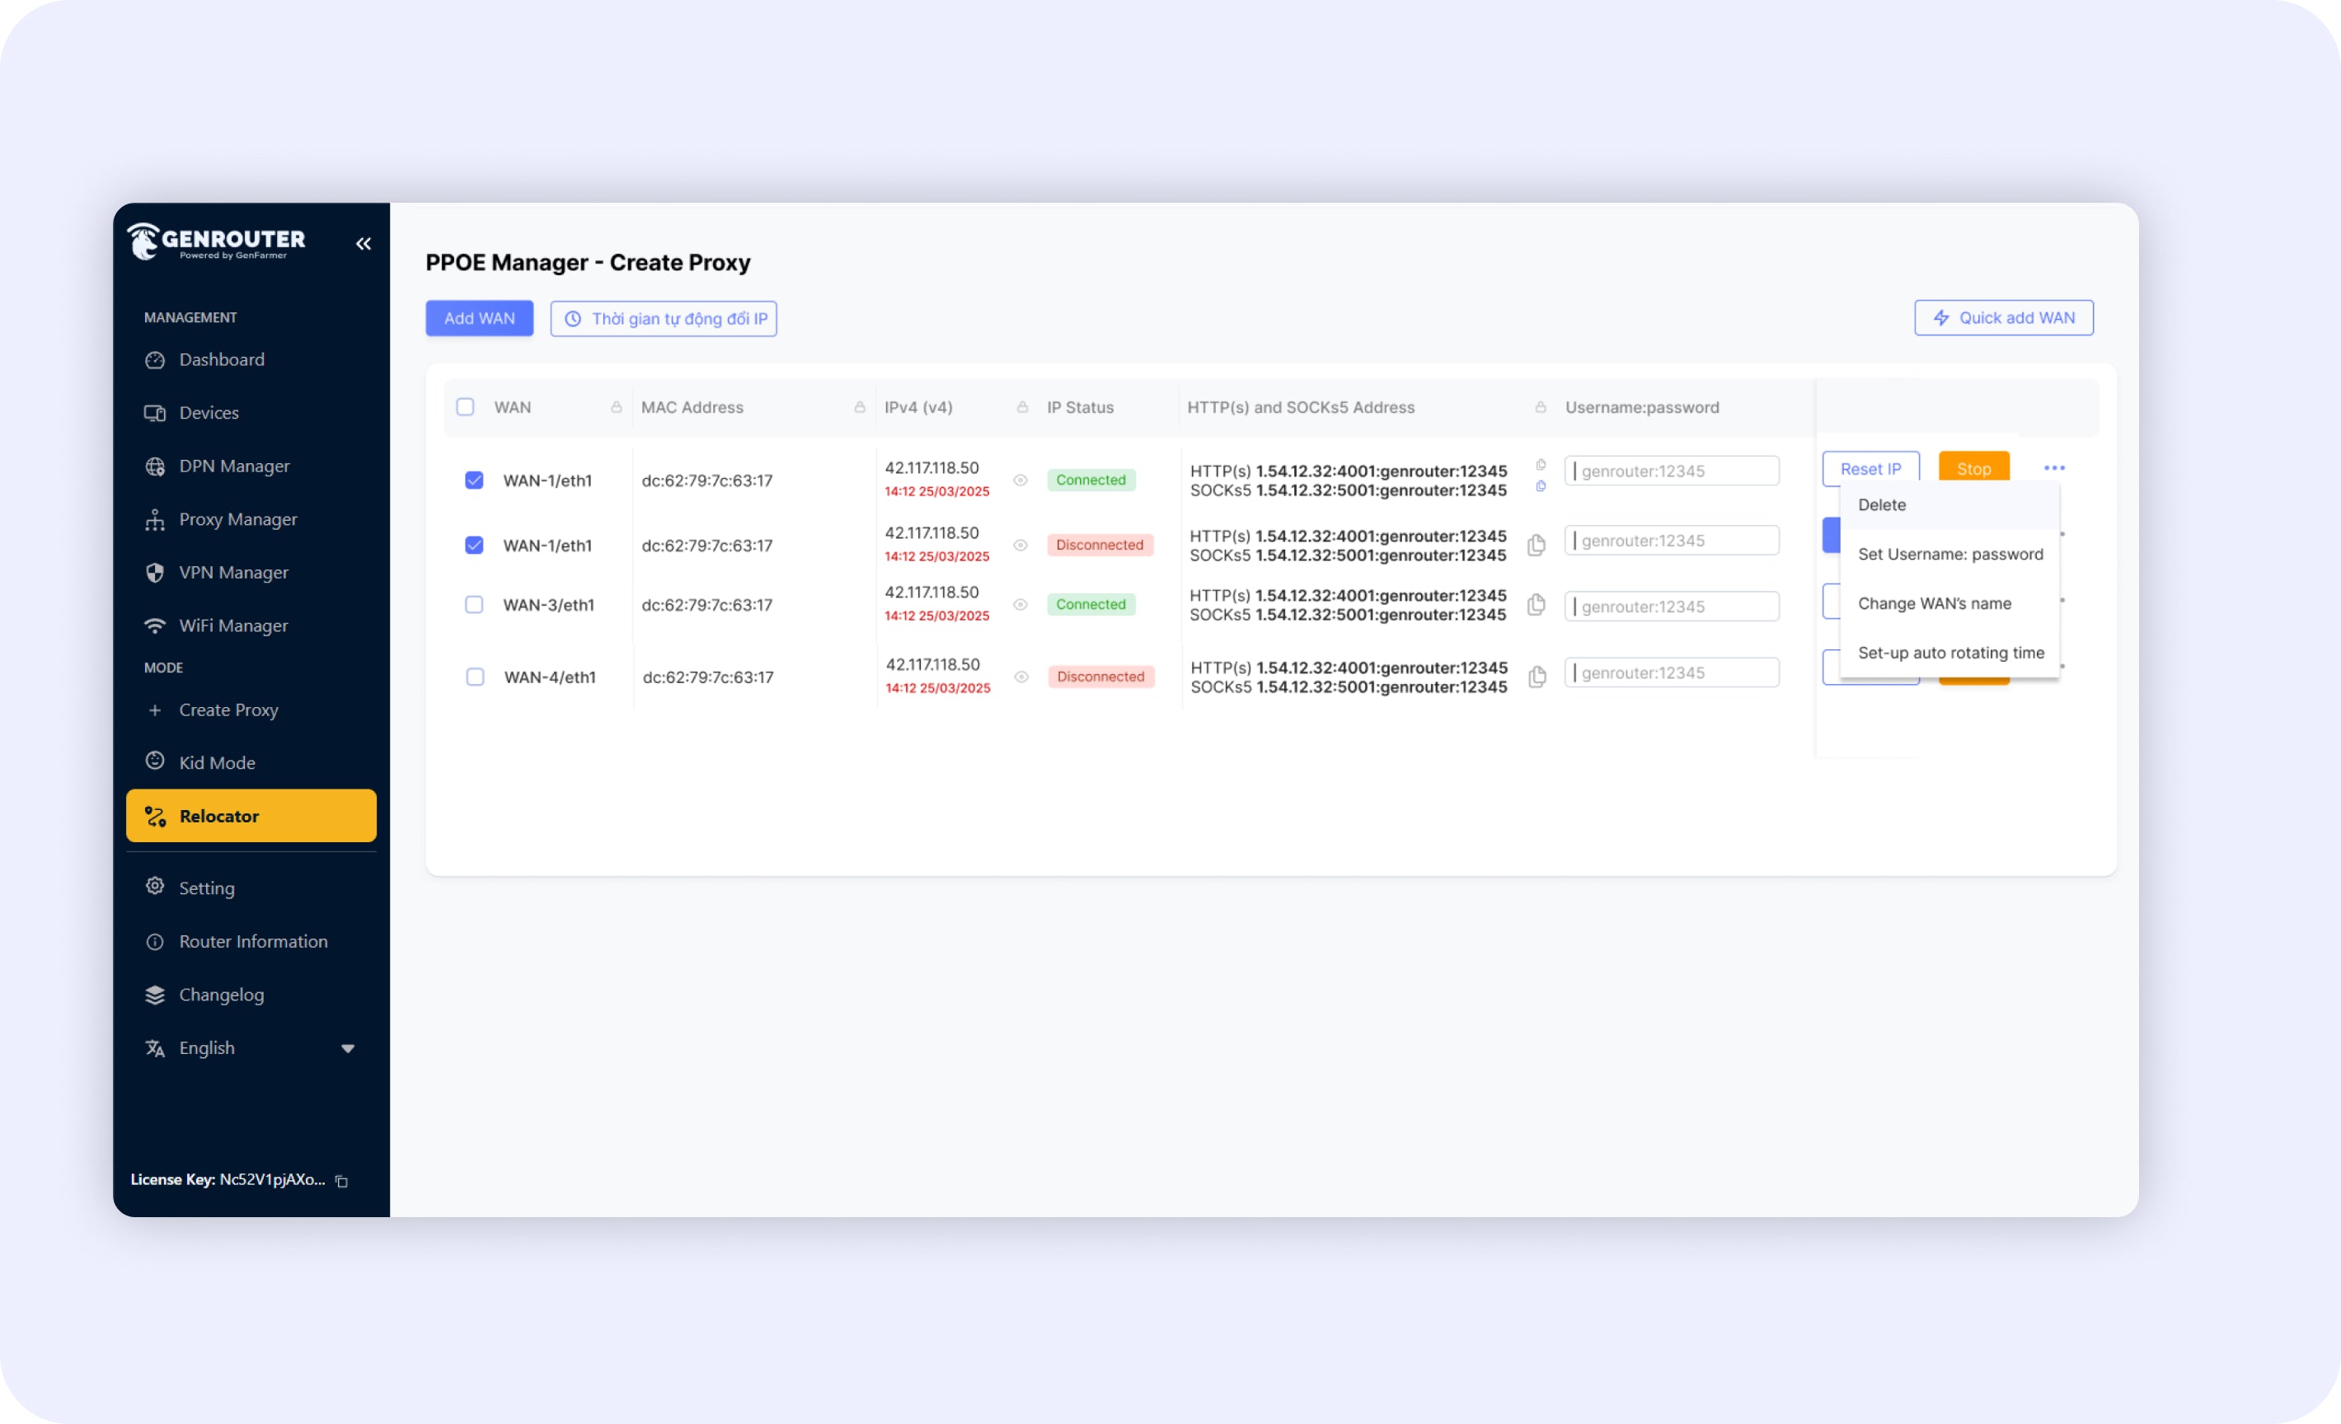Image resolution: width=2341 pixels, height=1424 pixels.
Task: Check the select-all WAN header checkbox
Action: click(x=466, y=408)
